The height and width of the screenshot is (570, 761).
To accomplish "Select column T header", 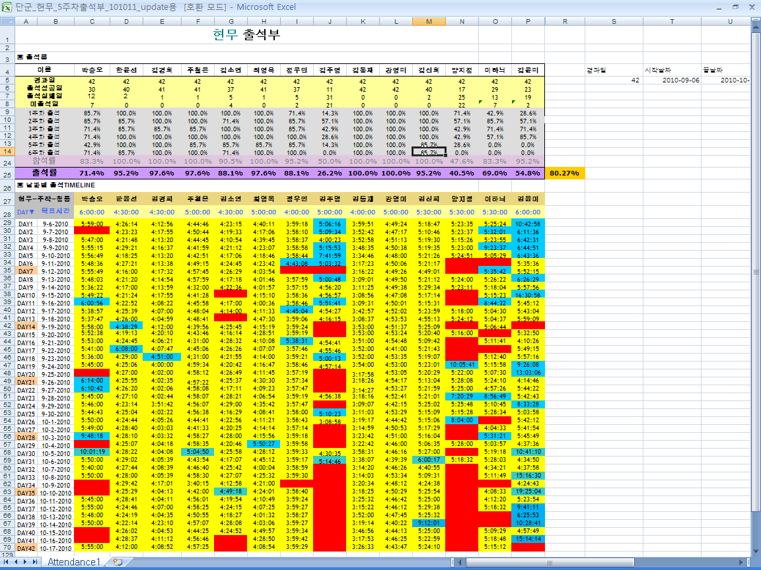I will [672, 21].
